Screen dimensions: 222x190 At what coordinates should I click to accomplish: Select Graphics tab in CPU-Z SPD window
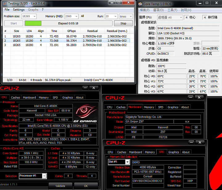[174, 152]
